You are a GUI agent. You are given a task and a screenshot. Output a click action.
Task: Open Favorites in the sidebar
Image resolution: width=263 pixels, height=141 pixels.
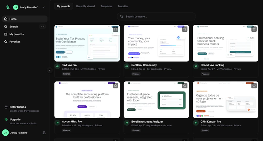tap(25, 42)
